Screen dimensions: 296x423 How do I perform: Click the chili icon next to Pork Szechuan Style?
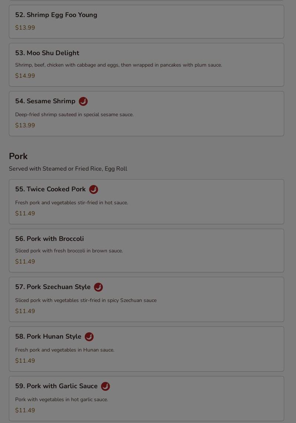(x=98, y=287)
